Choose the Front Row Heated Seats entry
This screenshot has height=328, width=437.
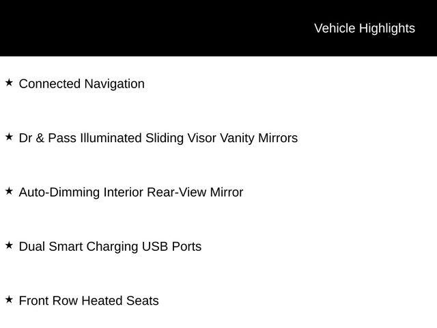[89, 301]
